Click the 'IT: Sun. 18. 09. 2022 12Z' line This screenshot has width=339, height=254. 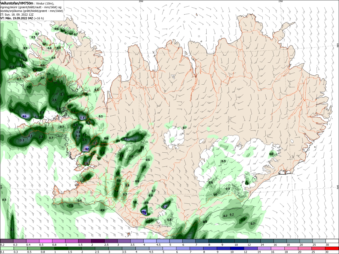tap(17, 15)
